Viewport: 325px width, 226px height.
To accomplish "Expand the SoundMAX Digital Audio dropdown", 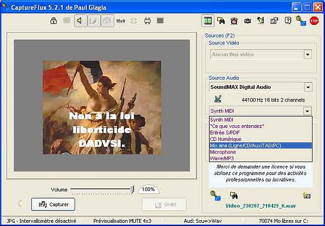I will point(307,87).
